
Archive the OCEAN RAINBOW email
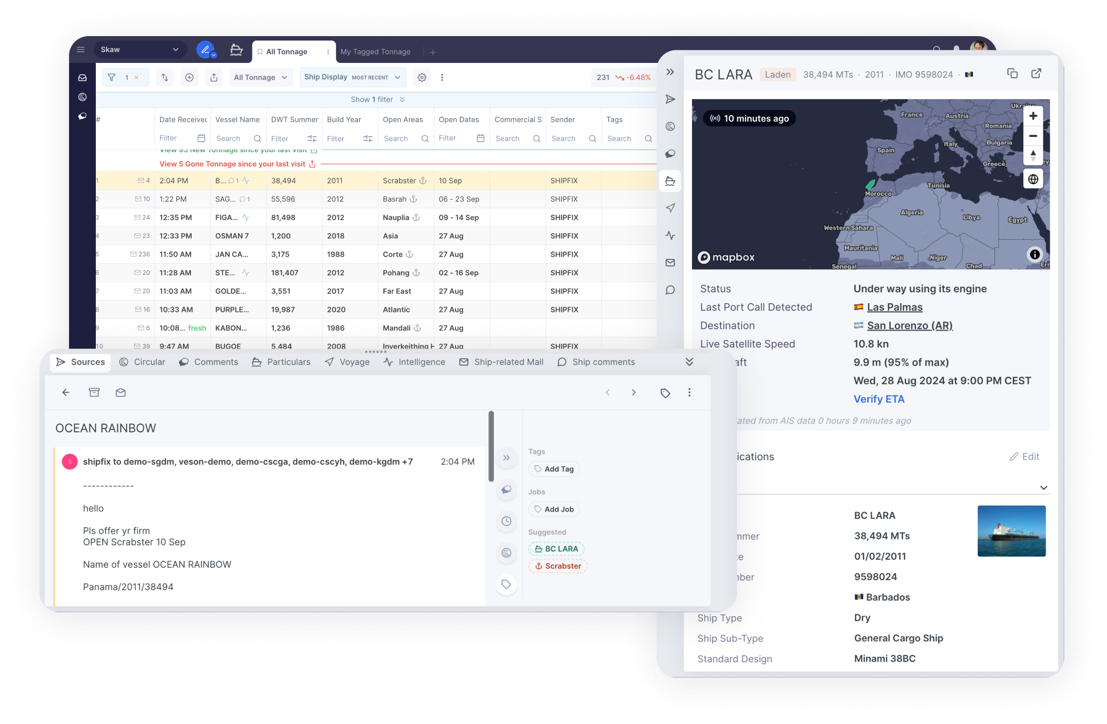pyautogui.click(x=94, y=392)
